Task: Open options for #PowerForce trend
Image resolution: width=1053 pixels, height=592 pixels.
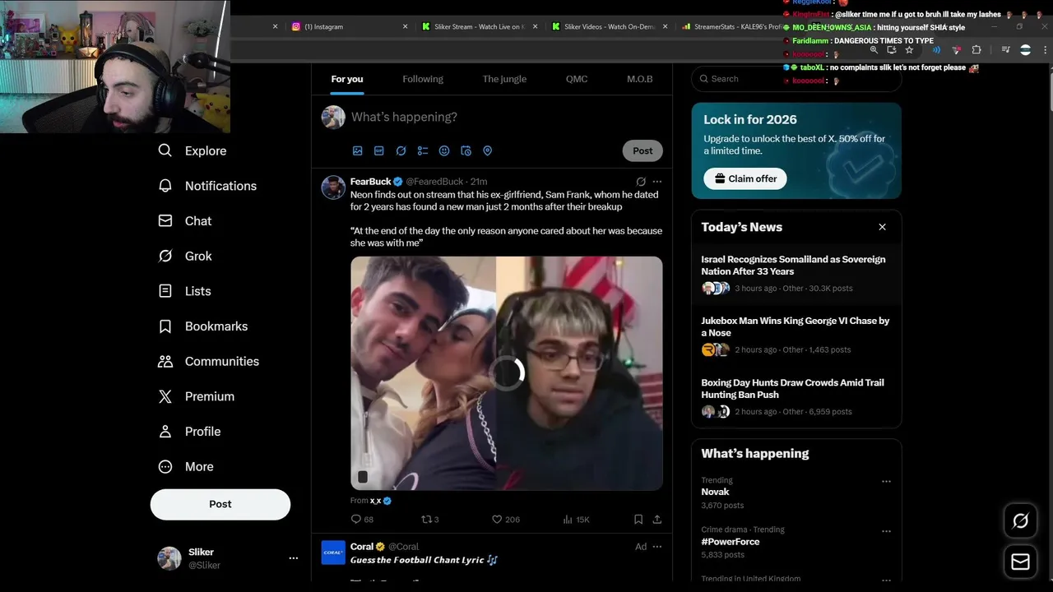Action: [x=886, y=531]
